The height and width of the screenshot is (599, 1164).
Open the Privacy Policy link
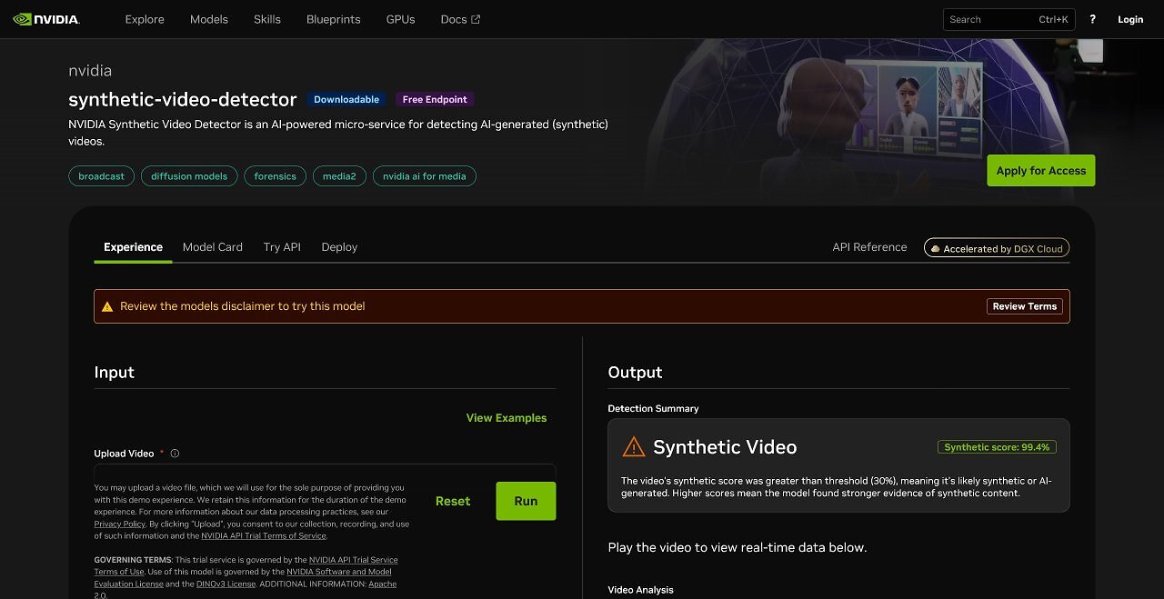tap(120, 524)
